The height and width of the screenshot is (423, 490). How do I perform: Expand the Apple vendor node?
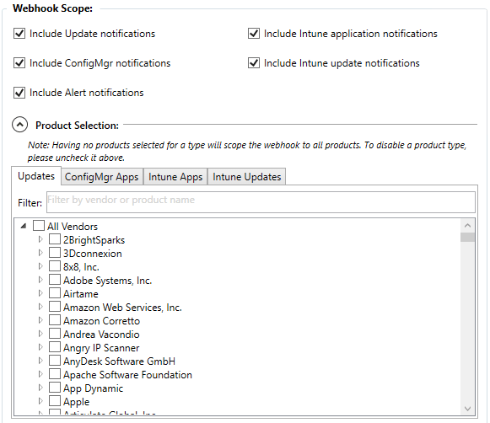[x=40, y=401]
